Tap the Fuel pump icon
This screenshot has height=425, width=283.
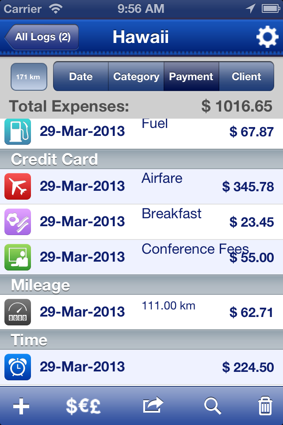click(18, 131)
